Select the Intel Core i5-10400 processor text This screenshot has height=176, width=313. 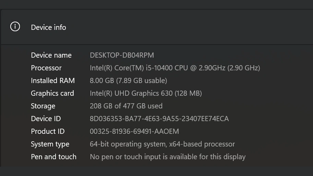coord(175,68)
